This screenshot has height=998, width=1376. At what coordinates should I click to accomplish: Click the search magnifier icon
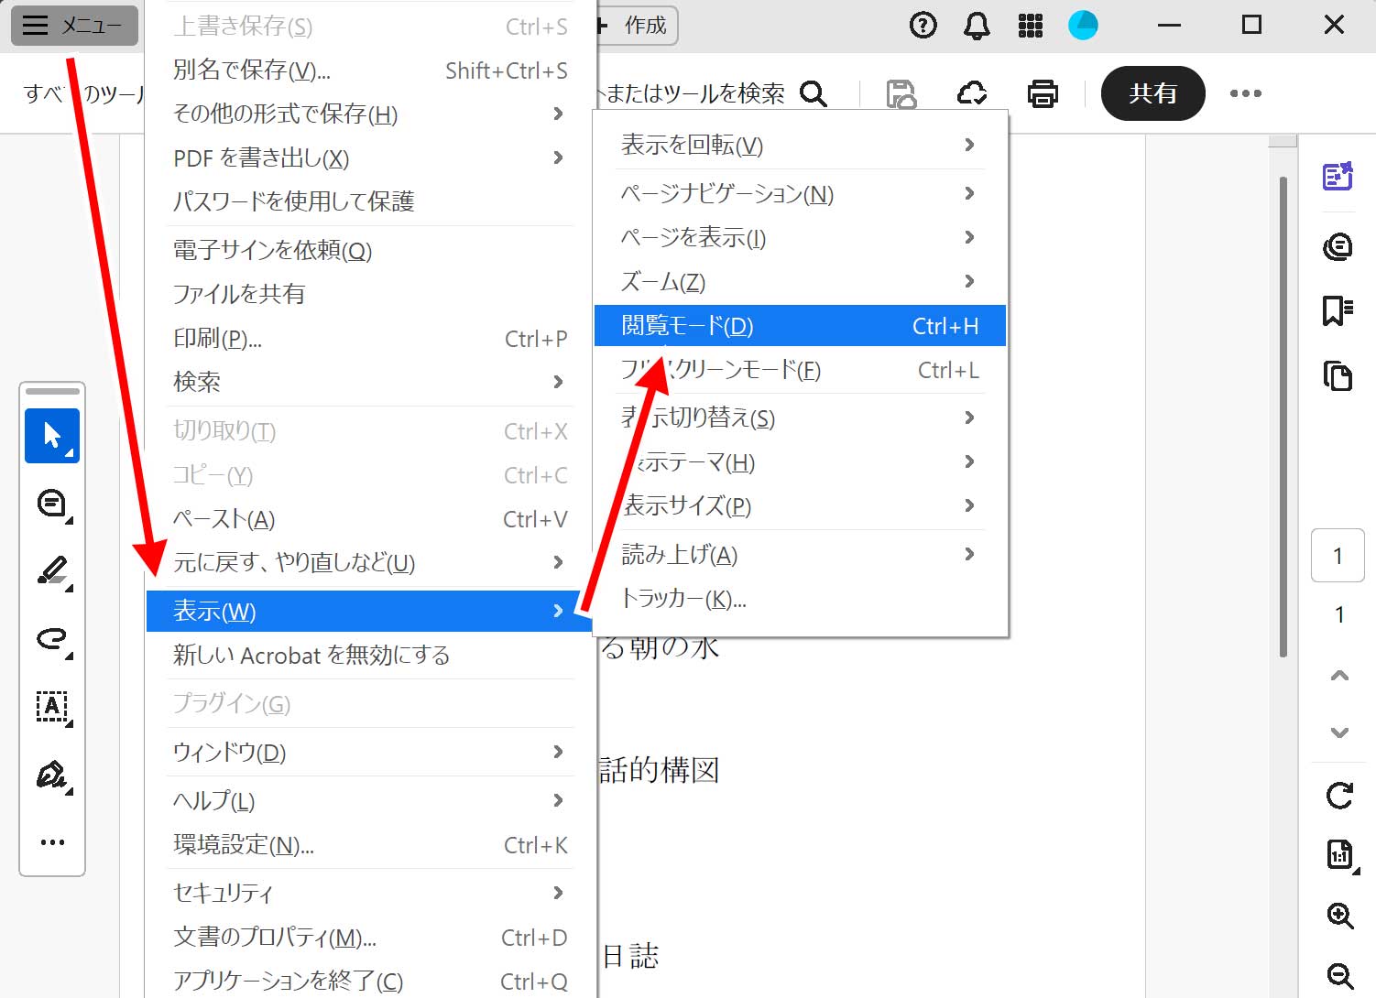(x=813, y=93)
